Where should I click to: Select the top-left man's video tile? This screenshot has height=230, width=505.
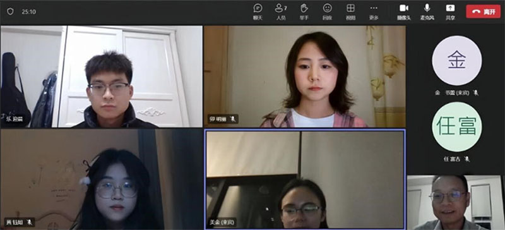[x=102, y=76]
